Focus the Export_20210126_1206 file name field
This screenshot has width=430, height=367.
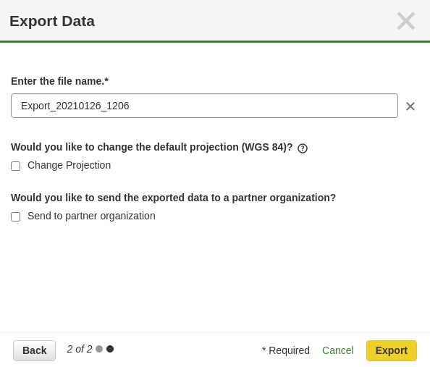[204, 106]
